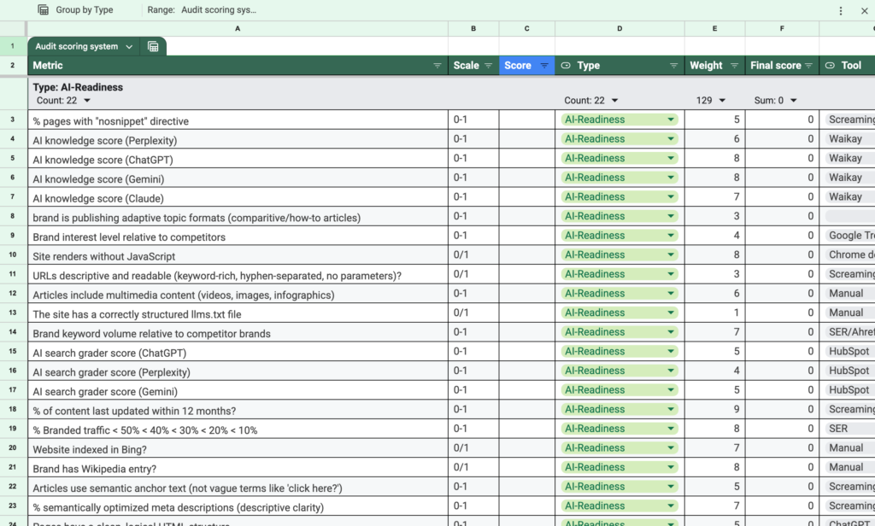Open the 129 weight aggregation dropdown

[x=722, y=101]
